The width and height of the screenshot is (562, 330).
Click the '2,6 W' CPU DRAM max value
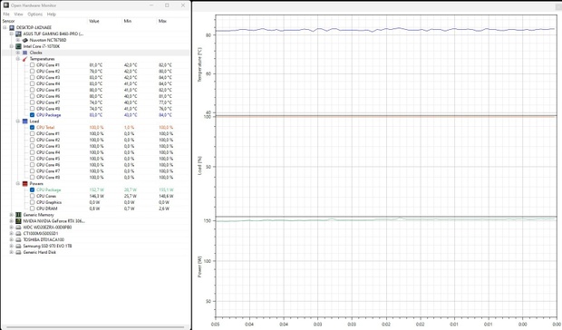click(164, 209)
